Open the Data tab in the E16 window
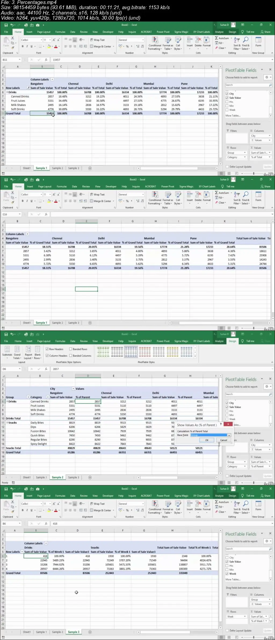Screen dimensions: 275x640 tap(74, 186)
